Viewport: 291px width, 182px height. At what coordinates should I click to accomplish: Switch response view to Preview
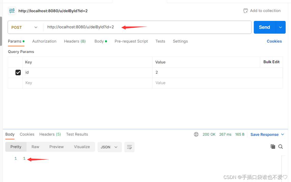click(x=56, y=147)
